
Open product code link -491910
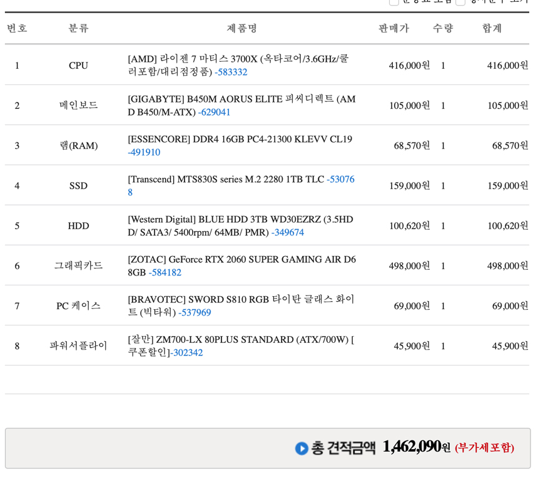point(144,152)
